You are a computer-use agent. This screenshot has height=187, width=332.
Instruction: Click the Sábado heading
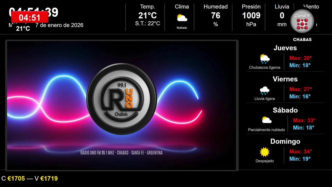click(285, 110)
